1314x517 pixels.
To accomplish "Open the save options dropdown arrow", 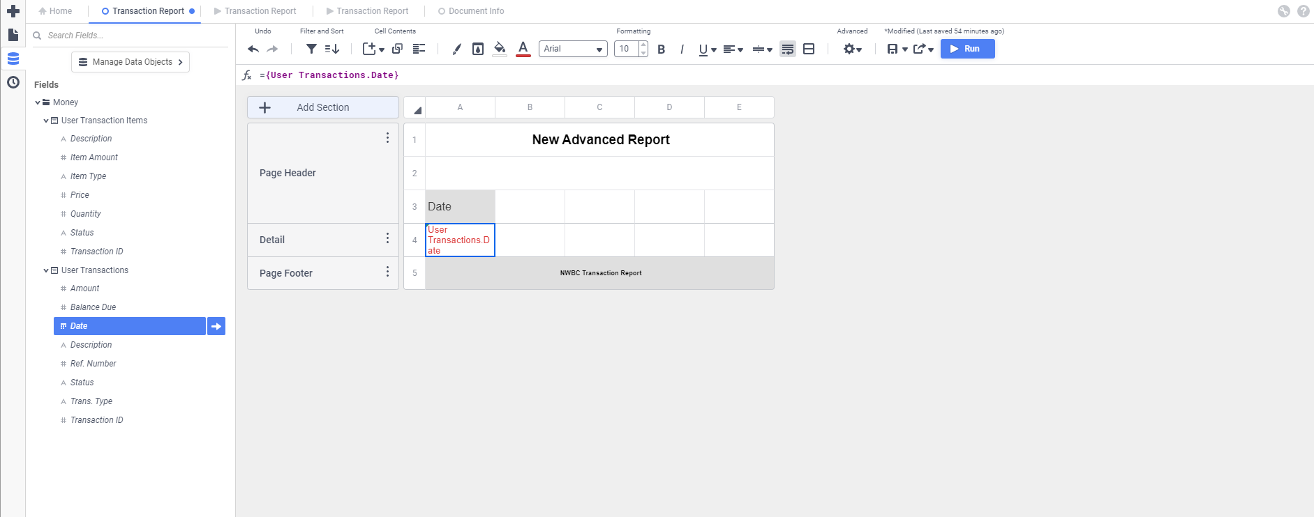I will [905, 49].
